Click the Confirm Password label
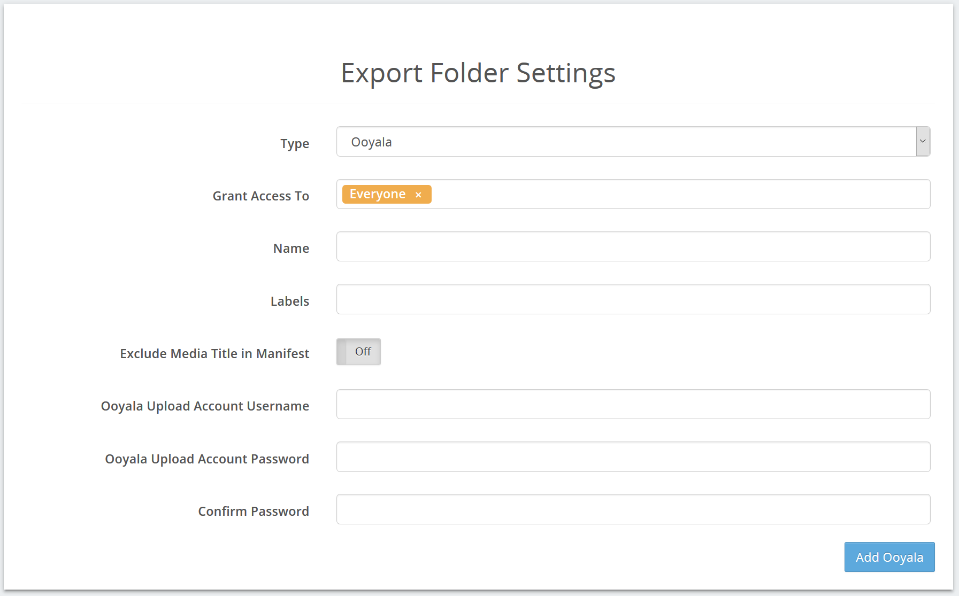Image resolution: width=959 pixels, height=596 pixels. 254,512
